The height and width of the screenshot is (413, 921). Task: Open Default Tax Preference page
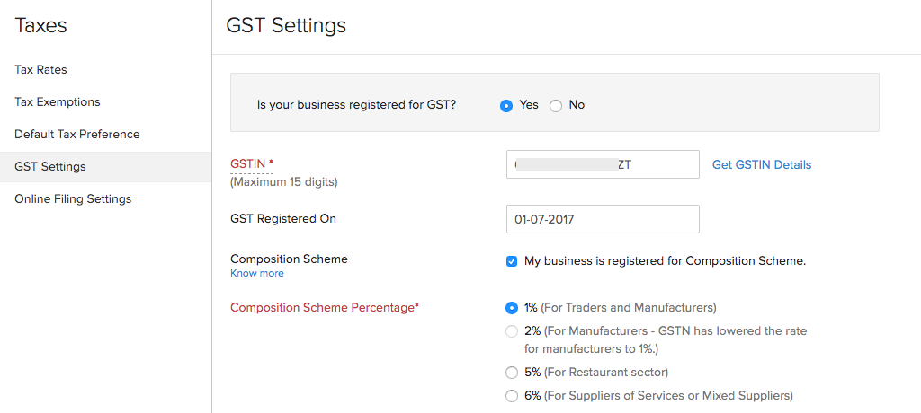(x=77, y=135)
